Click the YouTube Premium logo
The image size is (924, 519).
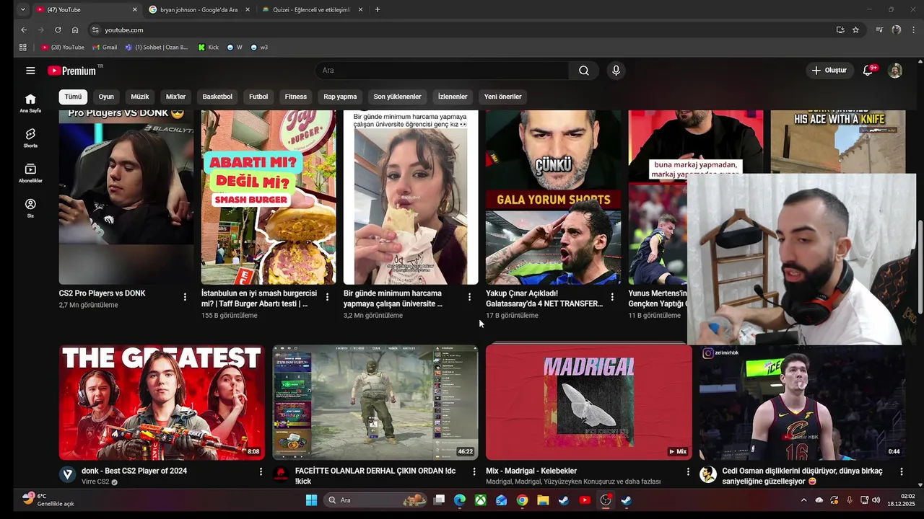pos(72,71)
